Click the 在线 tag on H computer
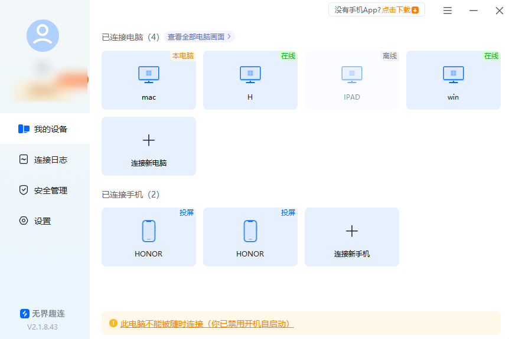Viewport: 509px width, 339px height. pyautogui.click(x=288, y=56)
